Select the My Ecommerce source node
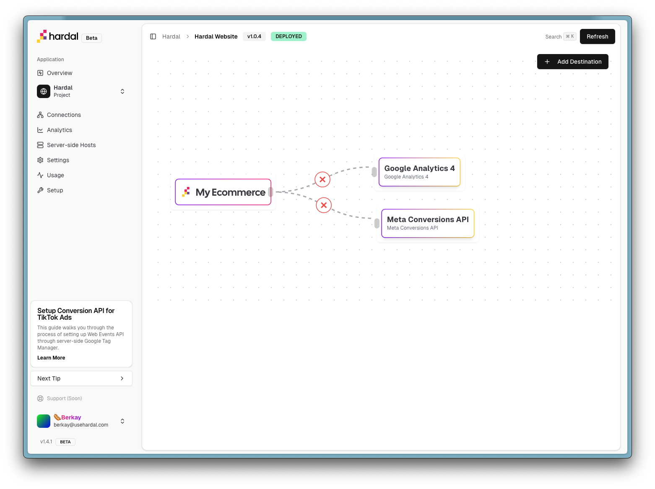 click(x=223, y=192)
